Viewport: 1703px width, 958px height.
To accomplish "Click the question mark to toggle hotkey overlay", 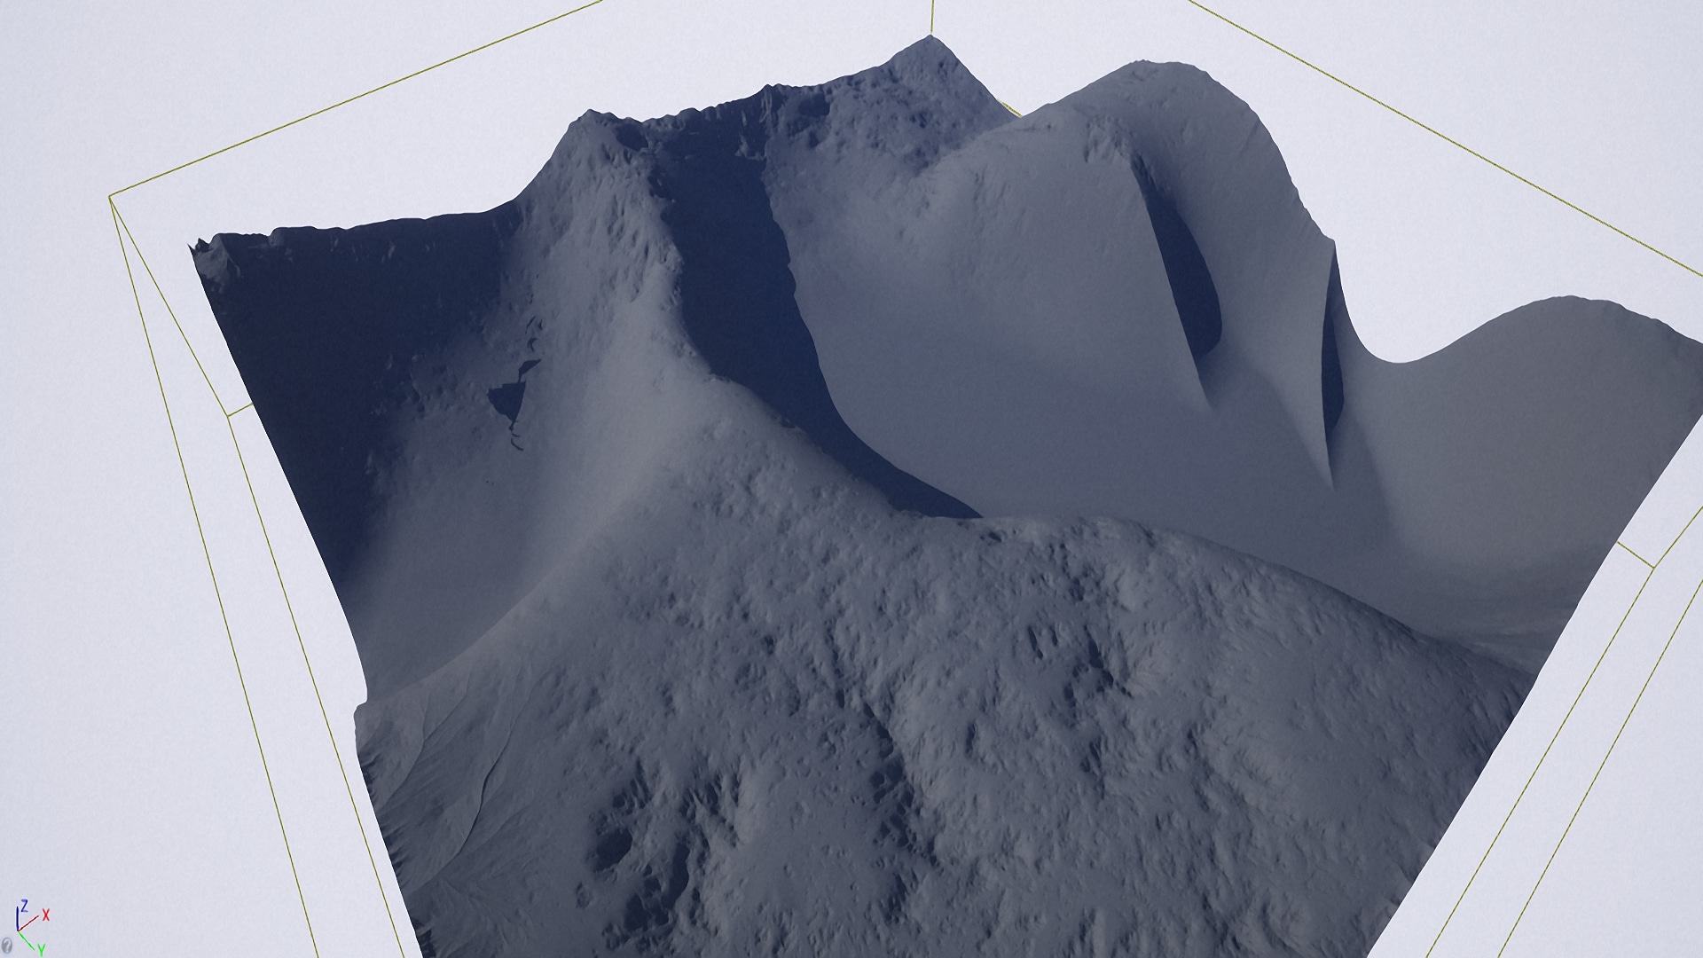I will (7, 945).
